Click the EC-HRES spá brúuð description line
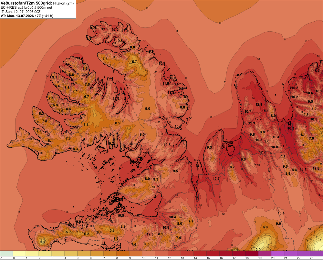Screen dimensions: 323x260 click(26, 8)
